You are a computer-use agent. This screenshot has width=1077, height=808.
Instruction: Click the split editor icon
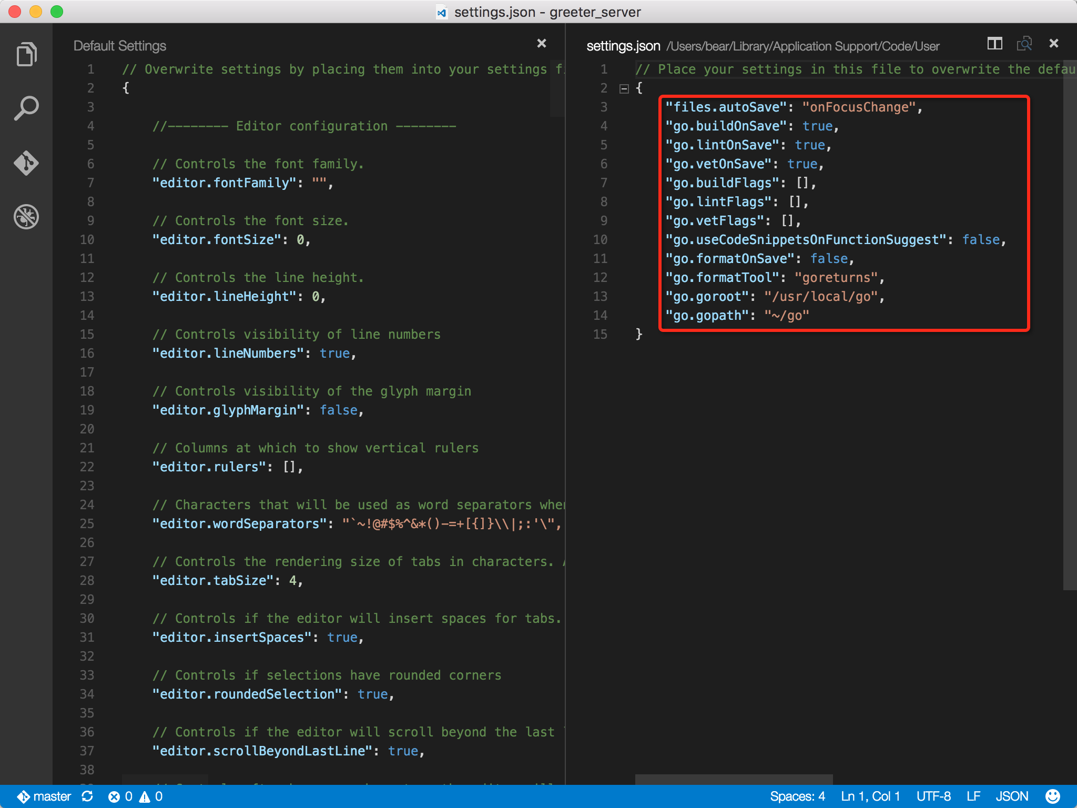point(994,44)
